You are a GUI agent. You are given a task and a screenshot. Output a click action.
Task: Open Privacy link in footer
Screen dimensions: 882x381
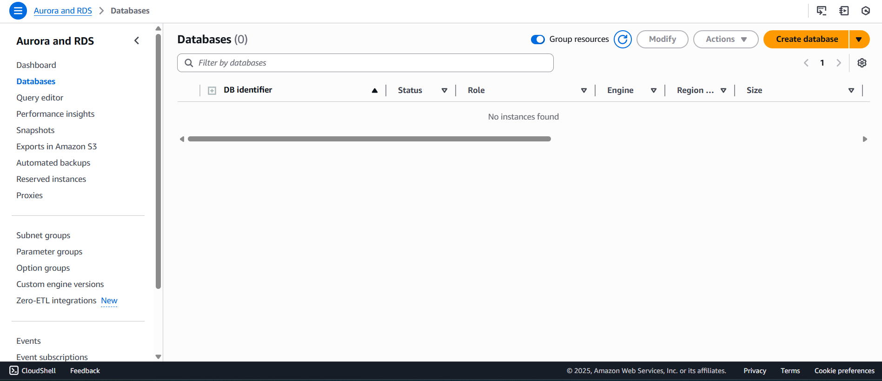pos(755,371)
